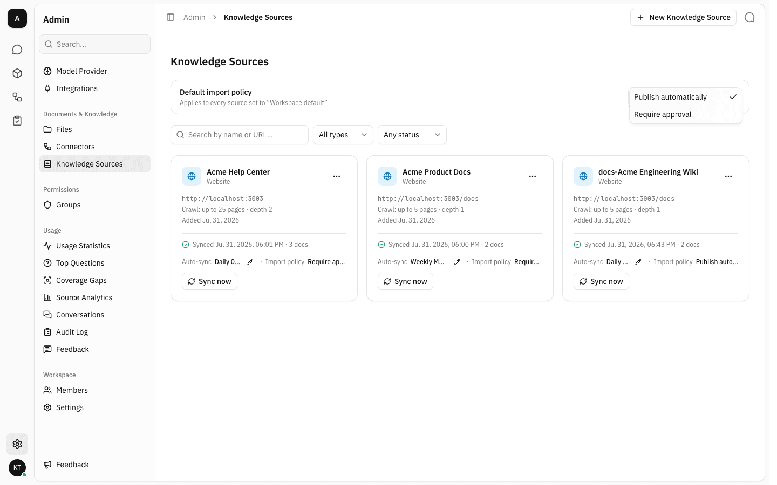This screenshot has width=777, height=485.
Task: Open Coverage Gaps
Action: tap(94, 280)
